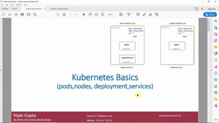
Task: Open the green print tool in right pane
Action: 216,93
